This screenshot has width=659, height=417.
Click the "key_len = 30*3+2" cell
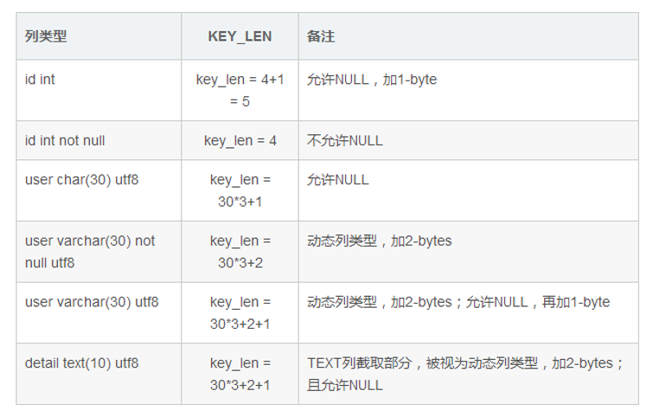tap(240, 251)
